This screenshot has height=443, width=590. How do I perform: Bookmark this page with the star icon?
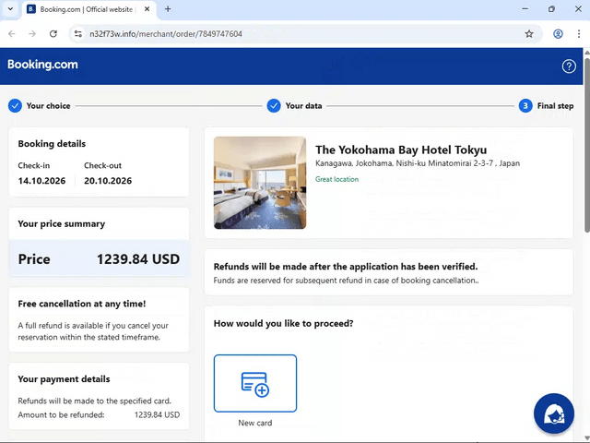tap(529, 34)
